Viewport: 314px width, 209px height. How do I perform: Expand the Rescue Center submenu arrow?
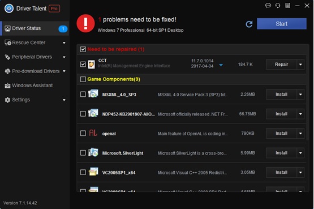pos(64,43)
